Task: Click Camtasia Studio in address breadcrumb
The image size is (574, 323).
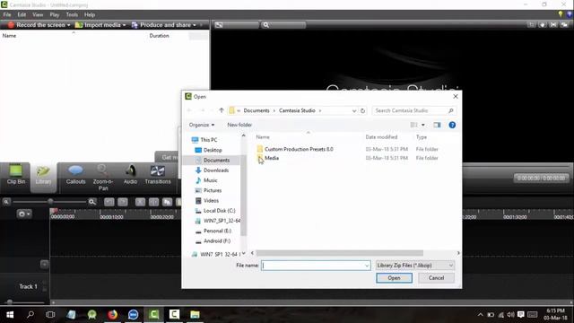Action: pyautogui.click(x=297, y=110)
